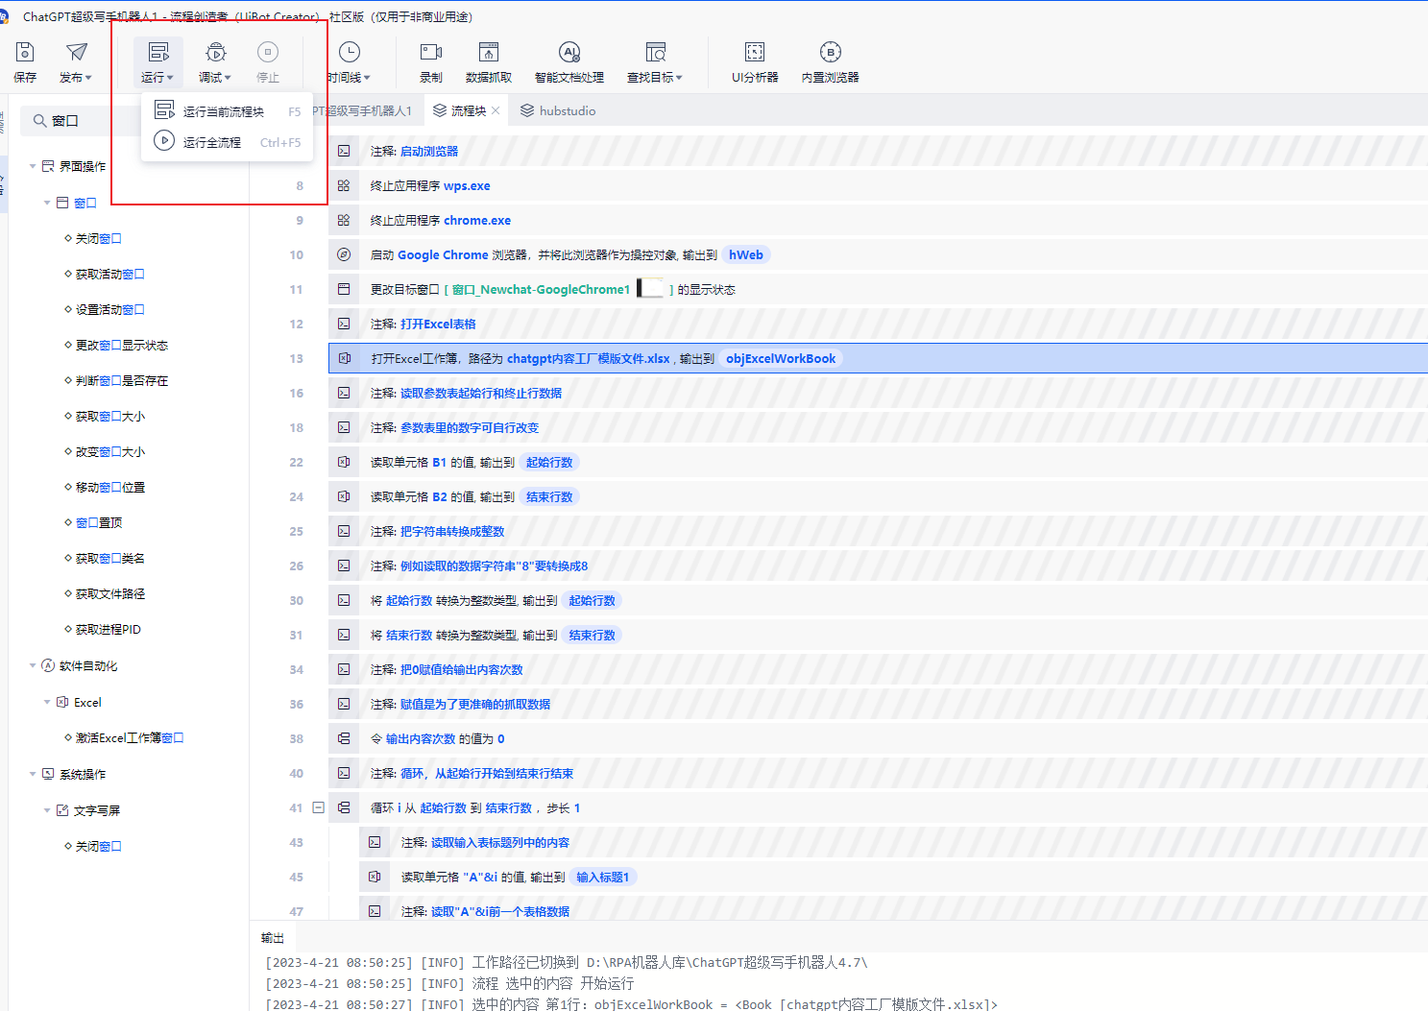Click the comment icon of the 注释: 打开Excel表格 row
The height and width of the screenshot is (1011, 1428).
[344, 325]
